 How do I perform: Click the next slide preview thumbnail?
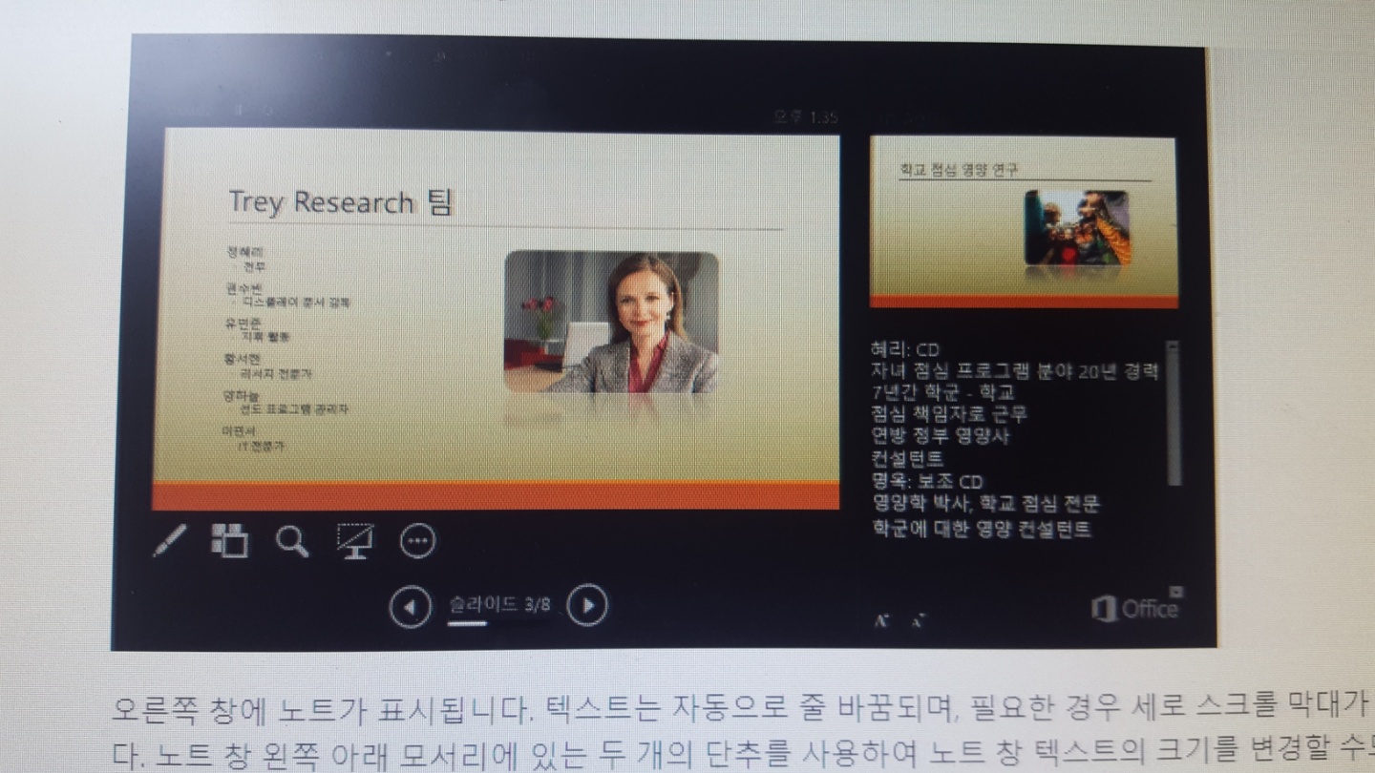1024,222
